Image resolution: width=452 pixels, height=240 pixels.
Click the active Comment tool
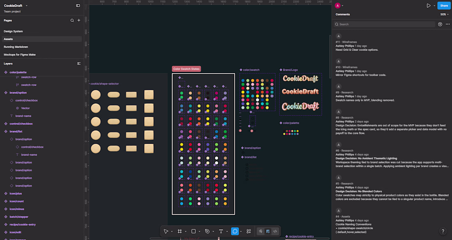point(235,231)
